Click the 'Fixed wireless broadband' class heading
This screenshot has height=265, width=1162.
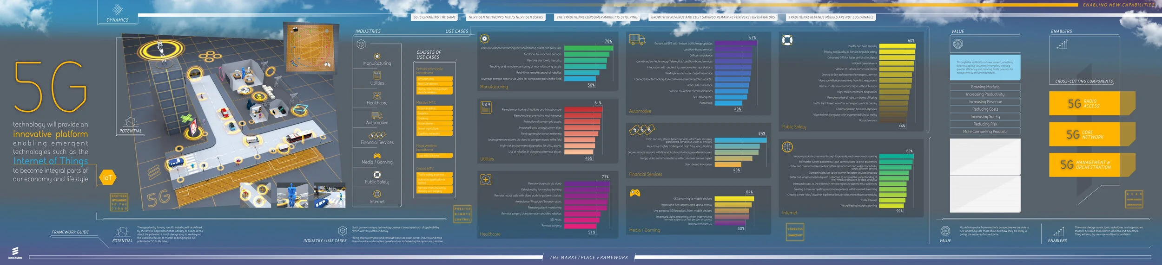click(x=427, y=147)
